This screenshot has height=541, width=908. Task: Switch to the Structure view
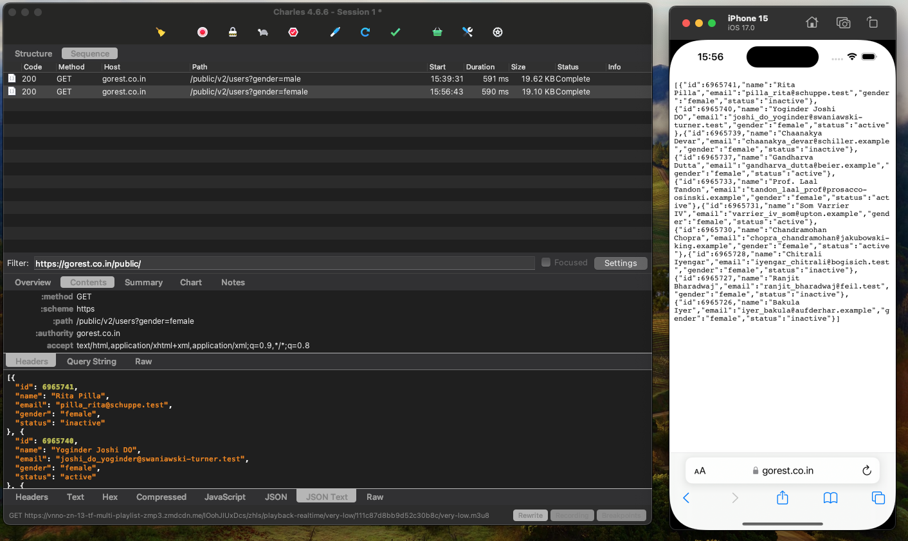pos(33,53)
